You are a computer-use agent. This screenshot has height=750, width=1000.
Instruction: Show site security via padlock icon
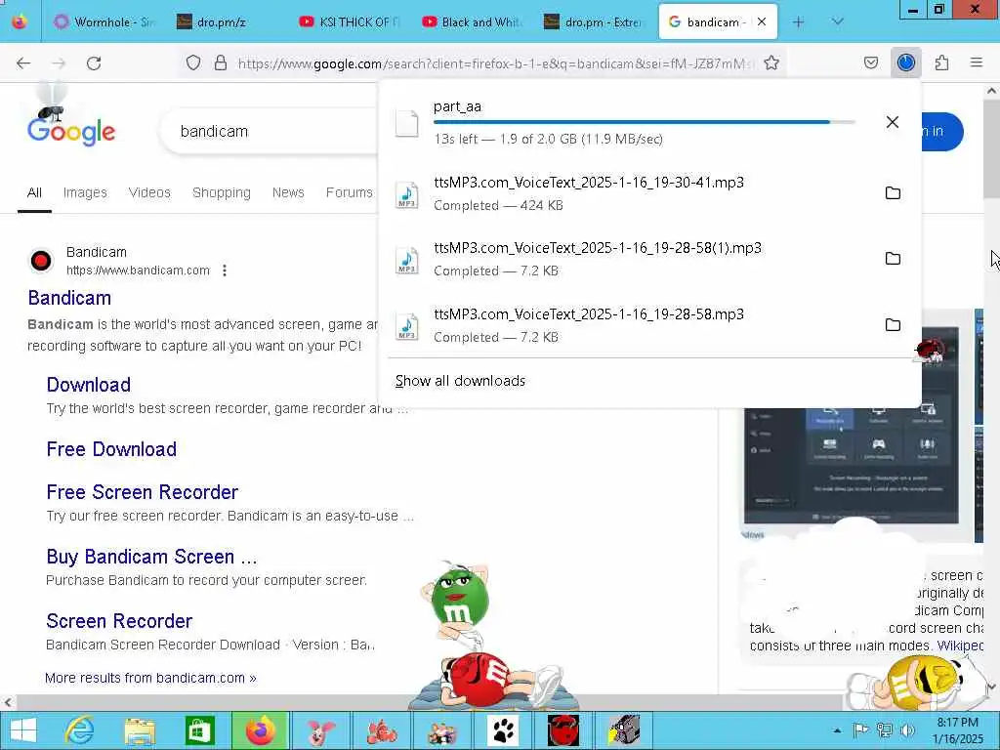pyautogui.click(x=221, y=62)
